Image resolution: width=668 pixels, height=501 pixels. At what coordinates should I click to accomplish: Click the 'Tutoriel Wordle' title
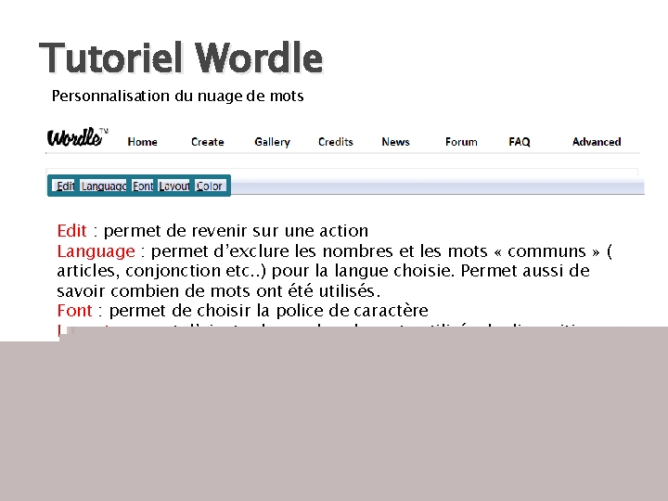[181, 58]
